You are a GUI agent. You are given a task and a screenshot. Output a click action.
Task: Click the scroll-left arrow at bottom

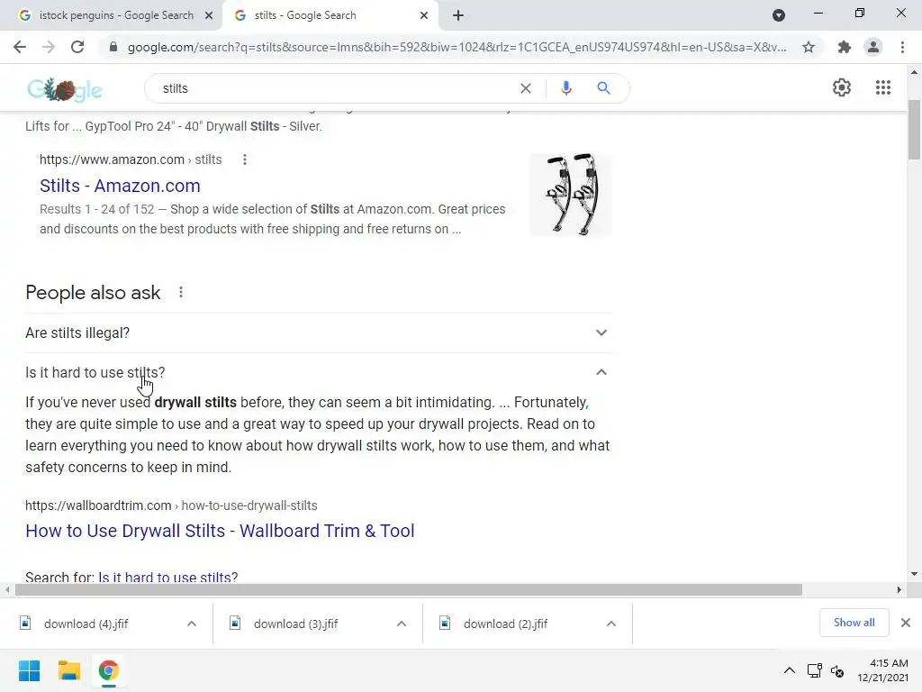[7, 589]
